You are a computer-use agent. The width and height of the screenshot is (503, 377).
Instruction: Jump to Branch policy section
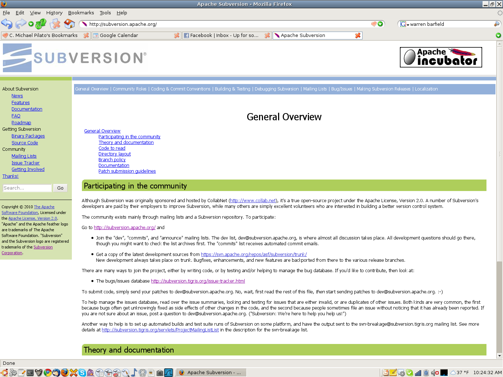point(112,160)
